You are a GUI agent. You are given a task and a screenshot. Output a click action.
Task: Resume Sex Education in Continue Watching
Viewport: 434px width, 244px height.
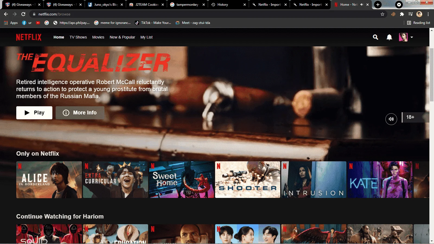coord(116,234)
